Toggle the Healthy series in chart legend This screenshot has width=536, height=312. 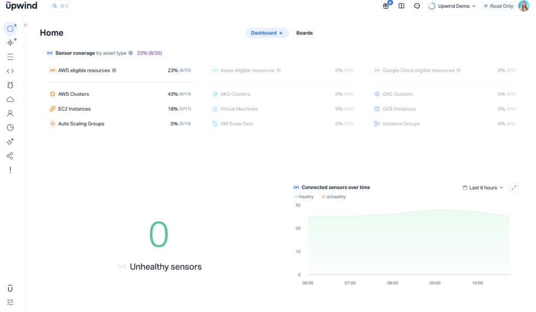tap(305, 197)
